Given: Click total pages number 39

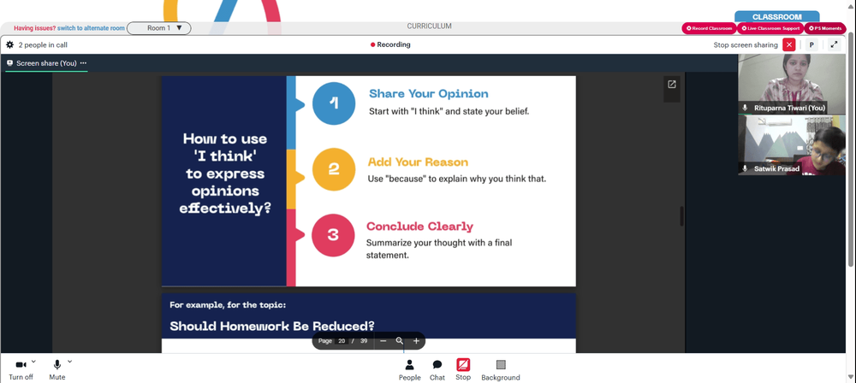Looking at the screenshot, I should point(364,341).
